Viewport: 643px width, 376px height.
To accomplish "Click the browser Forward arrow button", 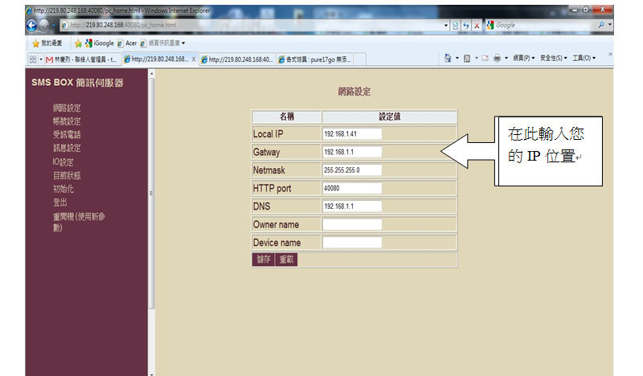I will point(43,26).
